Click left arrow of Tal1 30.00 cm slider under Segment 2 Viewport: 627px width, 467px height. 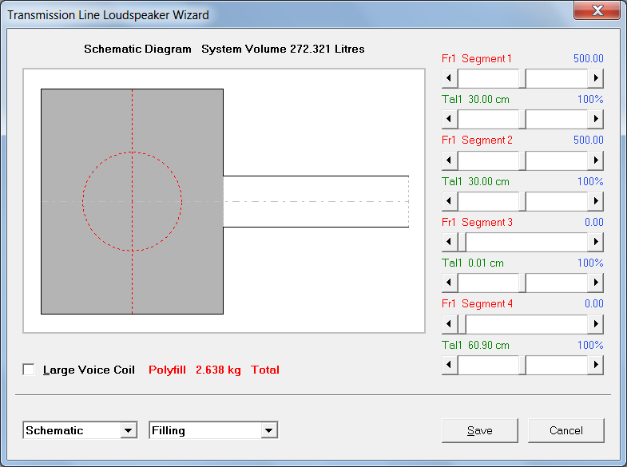(450, 201)
